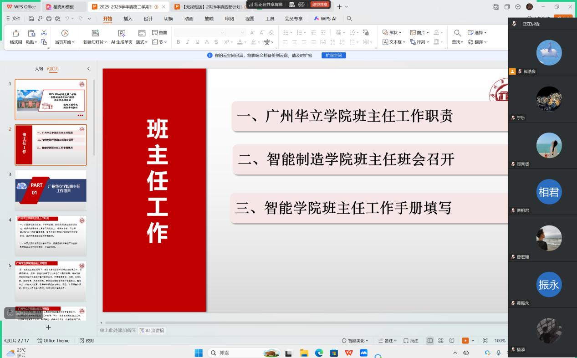Toggle reading view in status bar
Screen dimensions: 577x358
pyautogui.click(x=452, y=341)
